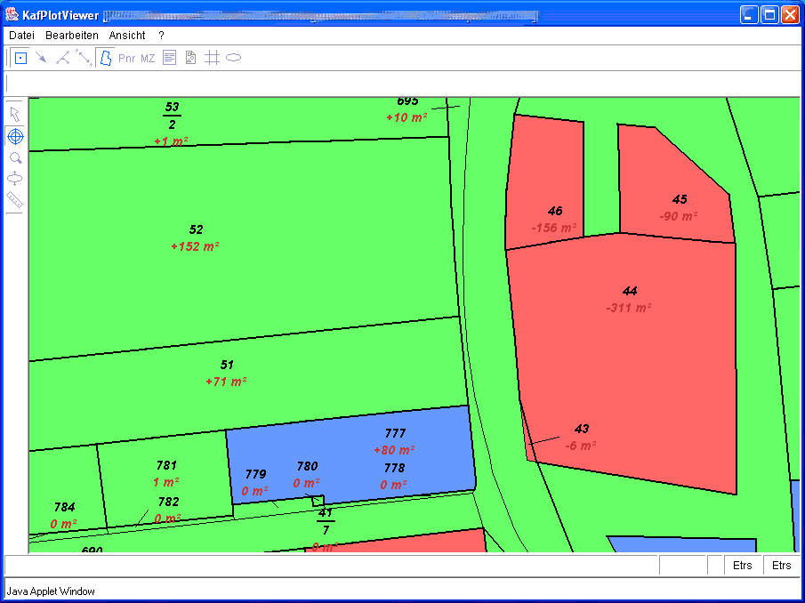
Task: Toggle Pnr point number labels
Action: (126, 59)
